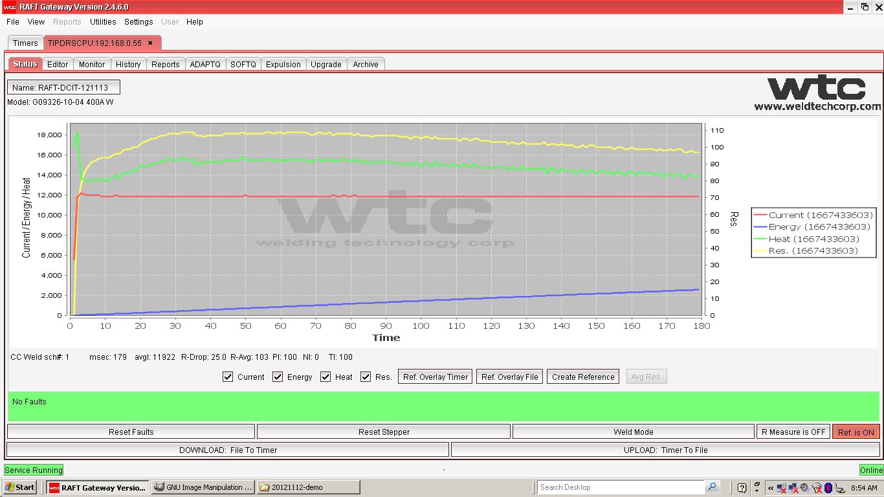Uncheck the Current checkbox
The height and width of the screenshot is (497, 884).
coord(228,377)
